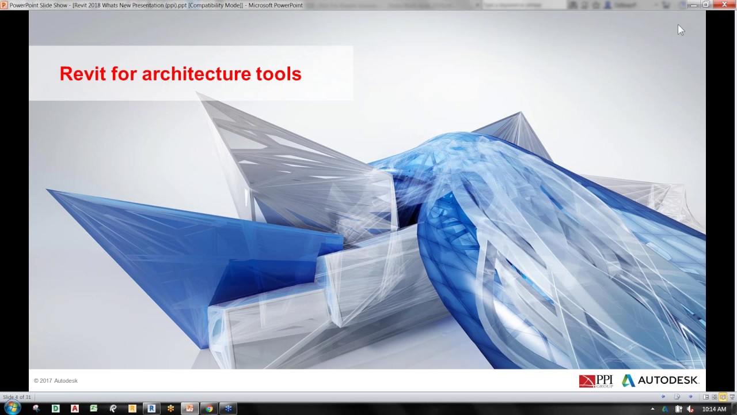Restore down the PowerPoint window
The image size is (737, 415).
pos(706,5)
